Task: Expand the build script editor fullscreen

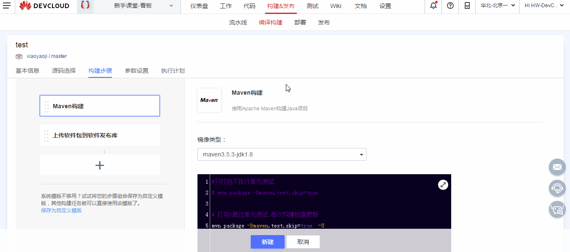Action: [443, 184]
